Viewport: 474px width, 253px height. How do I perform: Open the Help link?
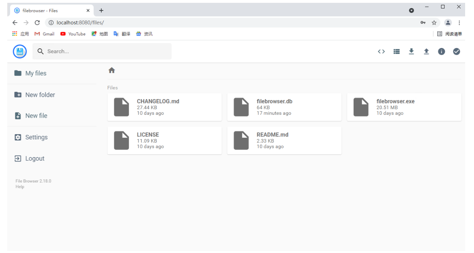(19, 187)
